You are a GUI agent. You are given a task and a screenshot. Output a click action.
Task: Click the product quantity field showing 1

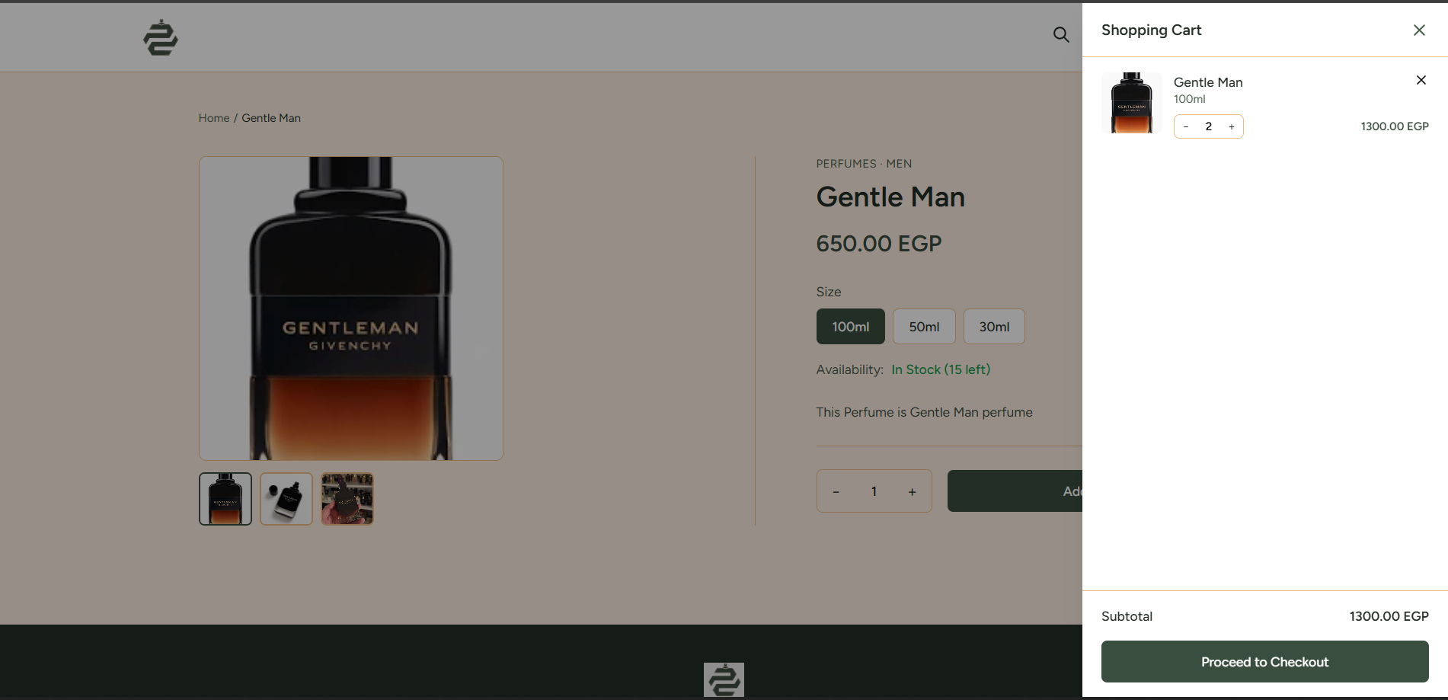[x=874, y=491]
